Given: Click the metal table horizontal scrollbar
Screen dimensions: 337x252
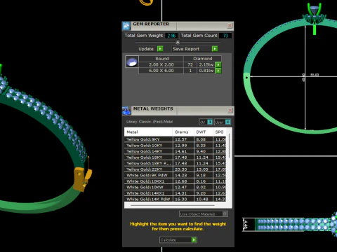Looking at the screenshot, I should pos(173,205).
